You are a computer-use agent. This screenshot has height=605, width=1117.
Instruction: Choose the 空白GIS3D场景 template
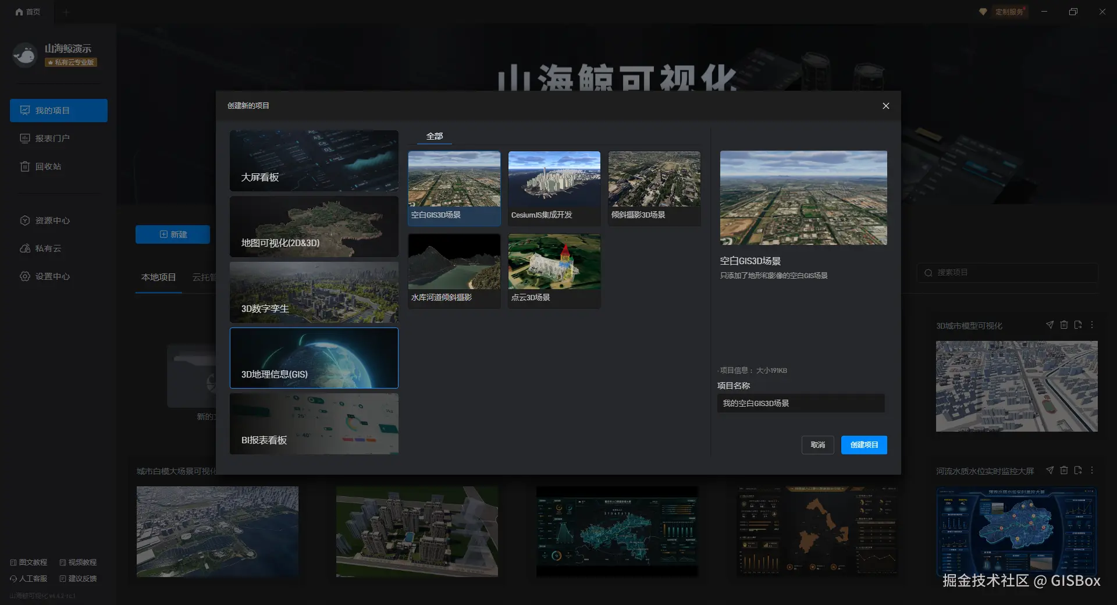[454, 188]
